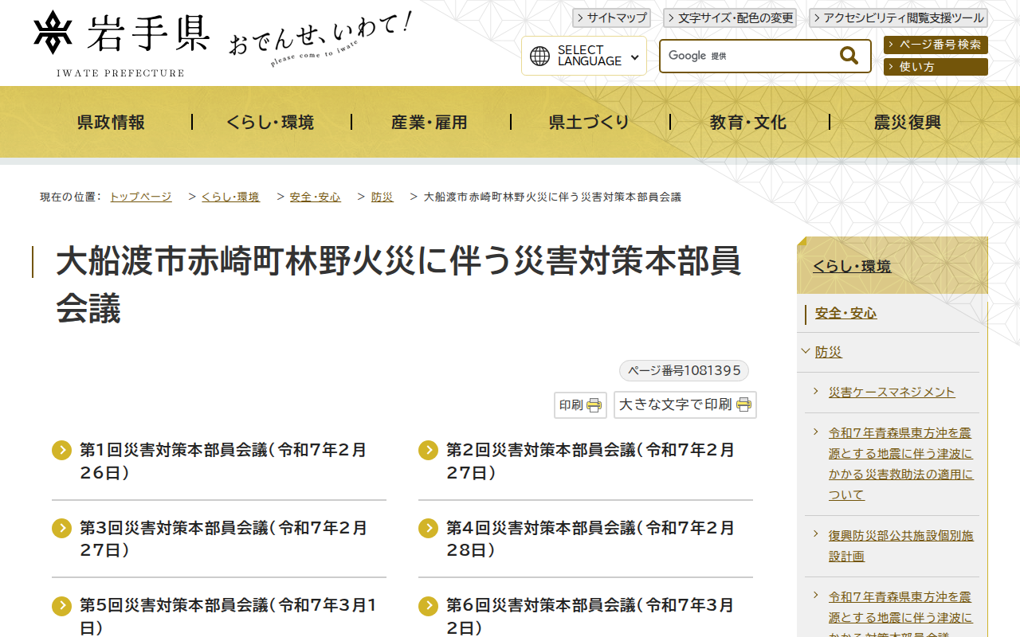Open 第1回災害対策本部員会議 (令和7年2月26日) link
Screen dimensions: 1020x637
pos(223,462)
